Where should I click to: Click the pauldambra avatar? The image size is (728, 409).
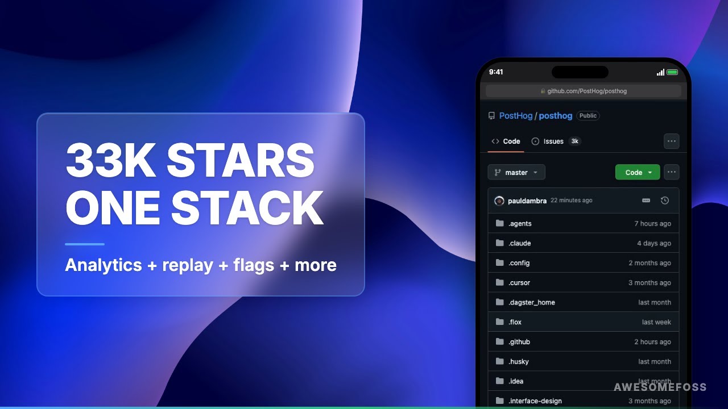(x=499, y=201)
